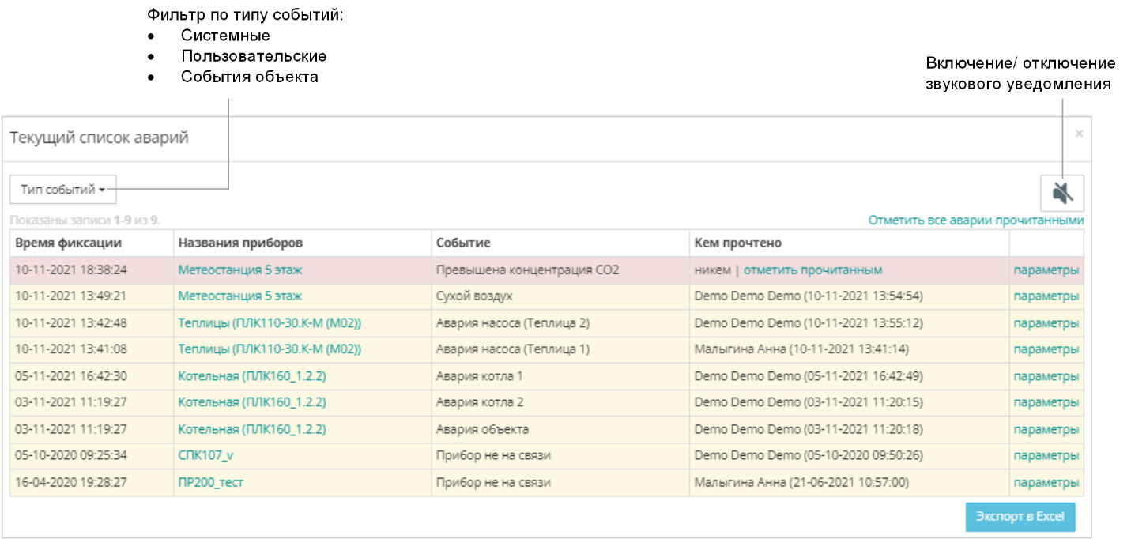This screenshot has width=1131, height=539.
Task: Click the Кем прочтено column header
Action: pos(737,243)
